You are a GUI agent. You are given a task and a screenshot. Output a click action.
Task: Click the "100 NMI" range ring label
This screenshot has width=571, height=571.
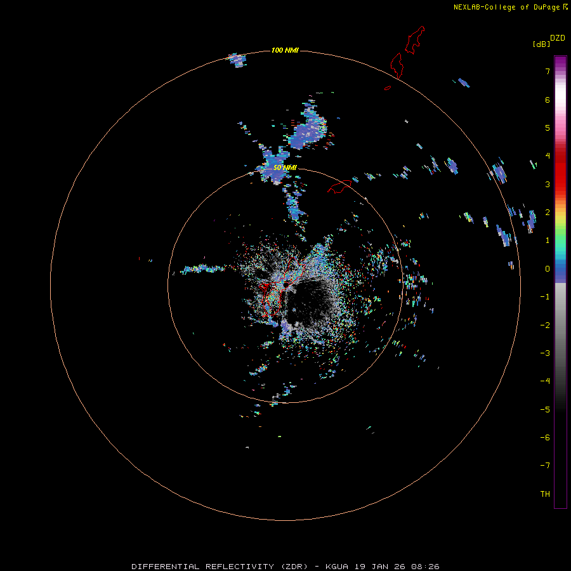[285, 50]
